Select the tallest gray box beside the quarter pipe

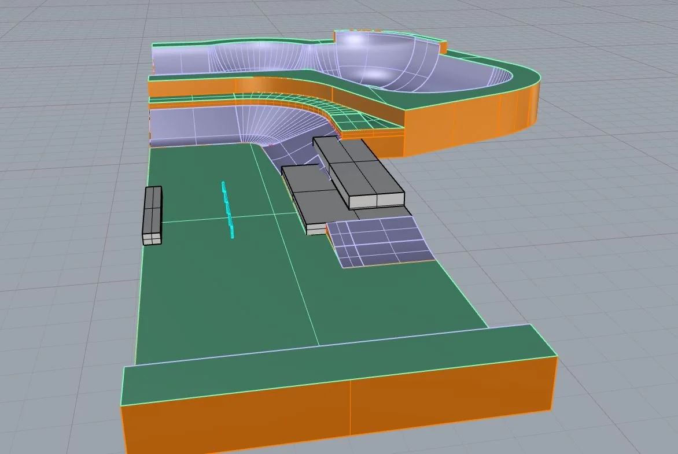[x=359, y=172]
